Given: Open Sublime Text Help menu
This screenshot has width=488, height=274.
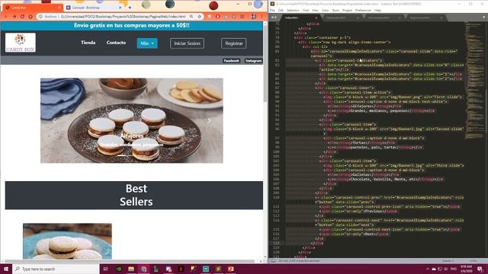Looking at the screenshot, I should [x=377, y=10].
